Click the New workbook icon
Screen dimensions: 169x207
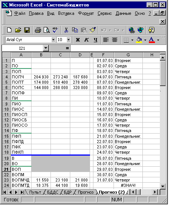tap(9, 30)
